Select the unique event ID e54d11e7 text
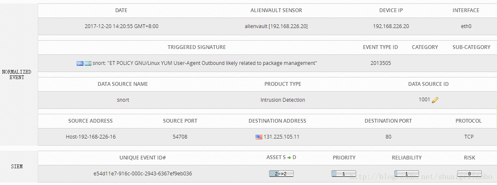 pos(142,174)
